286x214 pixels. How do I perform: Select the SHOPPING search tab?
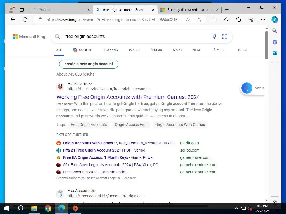[x=110, y=50]
